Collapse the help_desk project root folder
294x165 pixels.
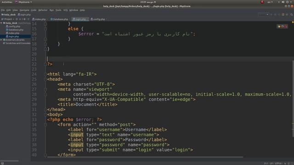pyautogui.click(x=1, y=23)
